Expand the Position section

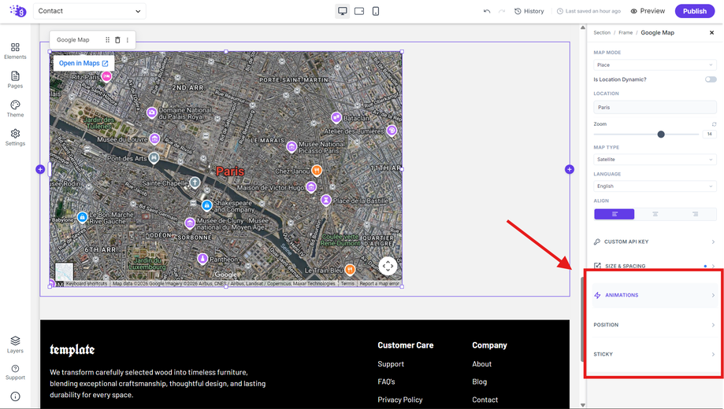click(655, 325)
